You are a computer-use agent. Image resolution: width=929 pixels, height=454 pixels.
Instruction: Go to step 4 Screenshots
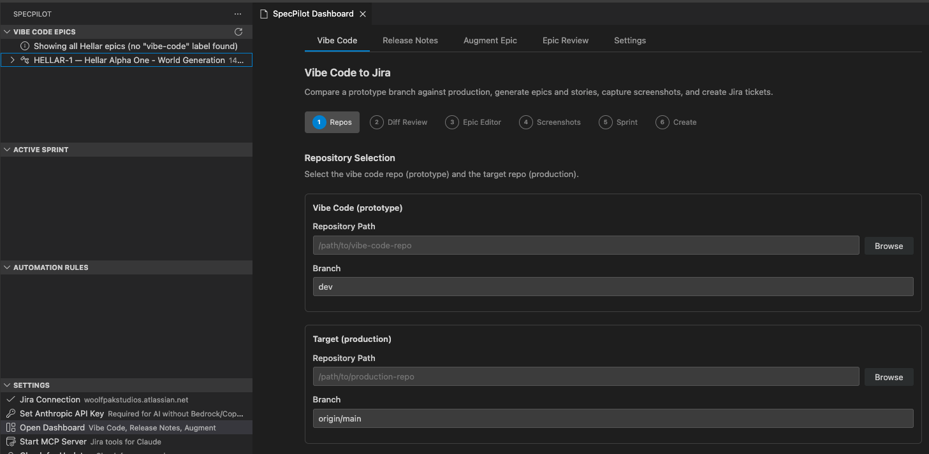pyautogui.click(x=550, y=122)
